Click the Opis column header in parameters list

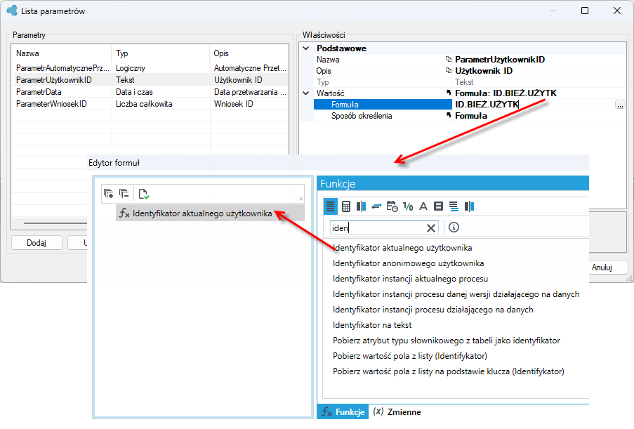pyautogui.click(x=249, y=53)
